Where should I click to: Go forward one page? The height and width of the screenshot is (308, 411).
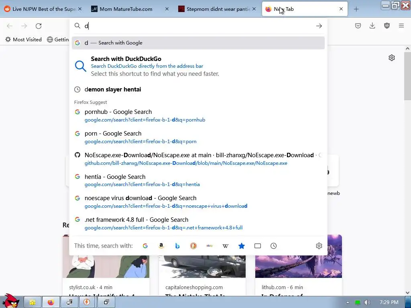[24, 26]
